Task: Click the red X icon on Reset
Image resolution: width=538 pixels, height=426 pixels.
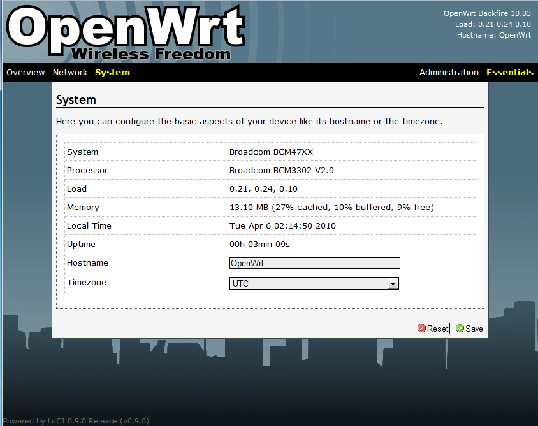Action: (421, 329)
